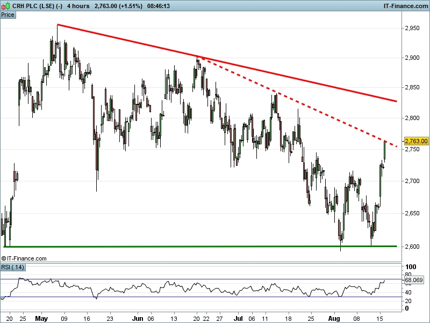430x323 pixels.
Task: Click the date label 13 on axis
Action: [174, 319]
